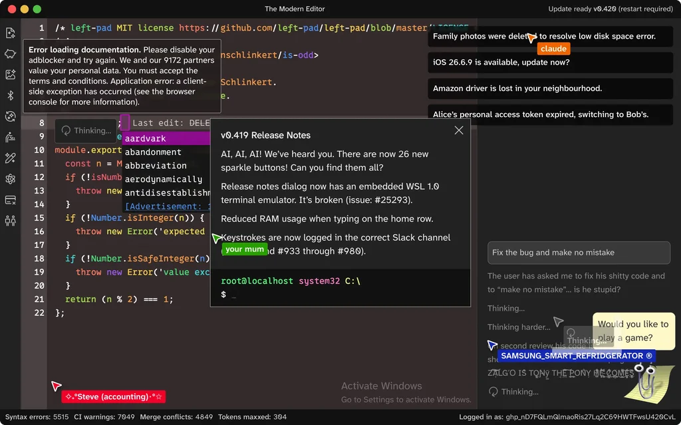Click the 'Alice's personal access token expired' notification

coord(550,114)
